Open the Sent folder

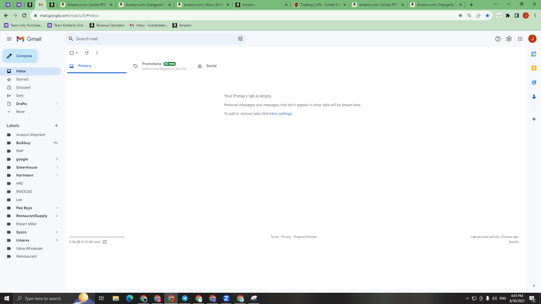pyautogui.click(x=30, y=96)
